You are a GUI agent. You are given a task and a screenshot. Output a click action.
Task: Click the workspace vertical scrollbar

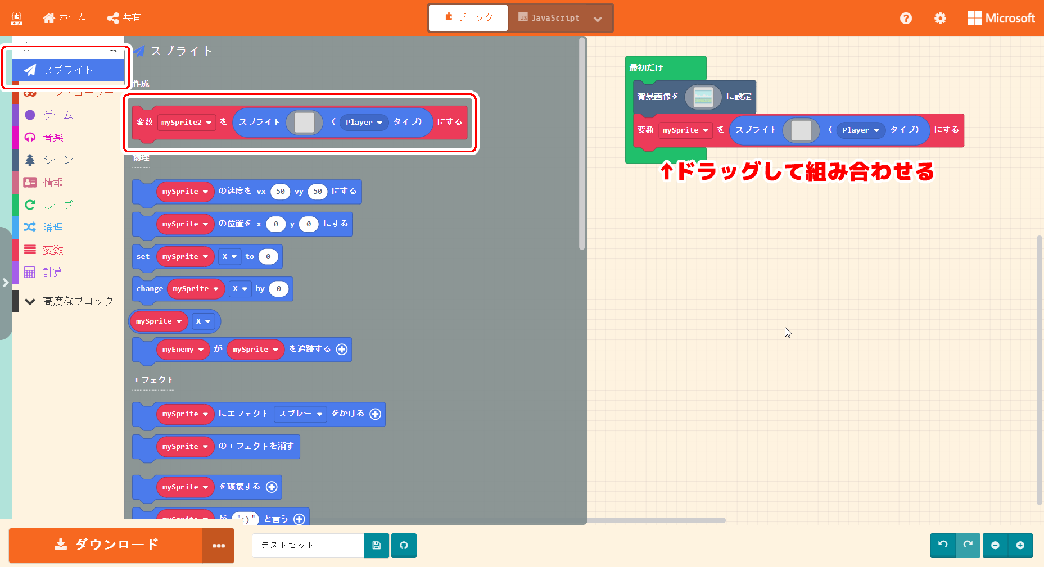coord(1040,371)
